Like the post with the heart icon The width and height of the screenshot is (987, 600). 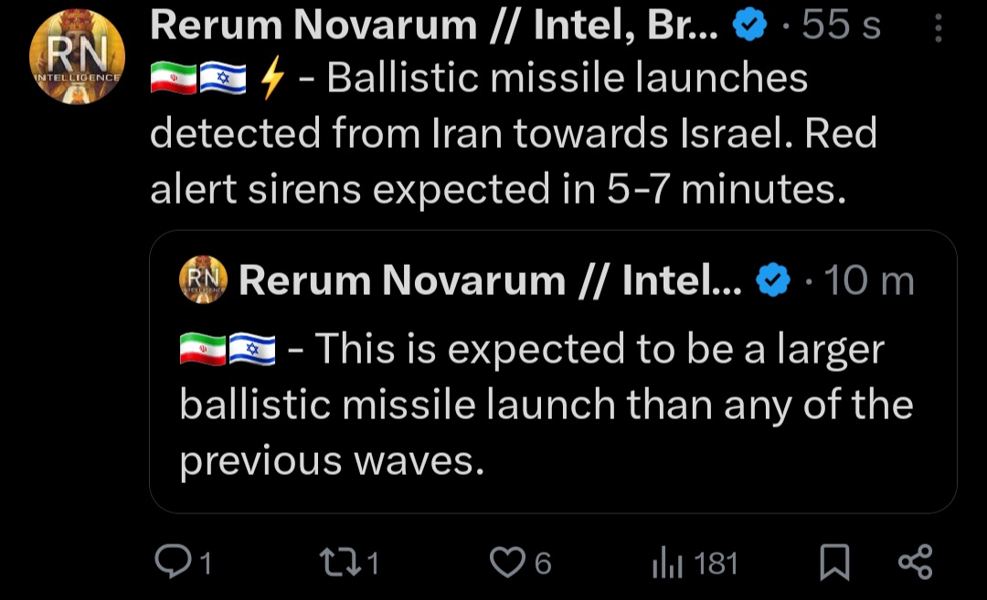(507, 562)
